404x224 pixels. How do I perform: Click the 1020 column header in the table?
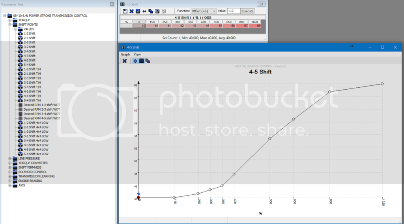[254, 22]
